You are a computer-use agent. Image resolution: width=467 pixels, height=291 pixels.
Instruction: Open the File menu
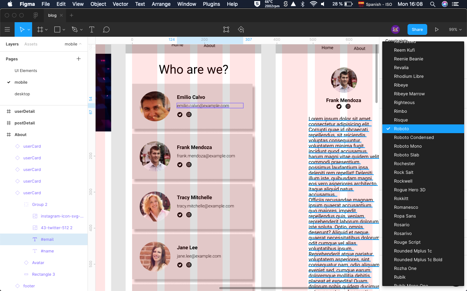(x=46, y=4)
